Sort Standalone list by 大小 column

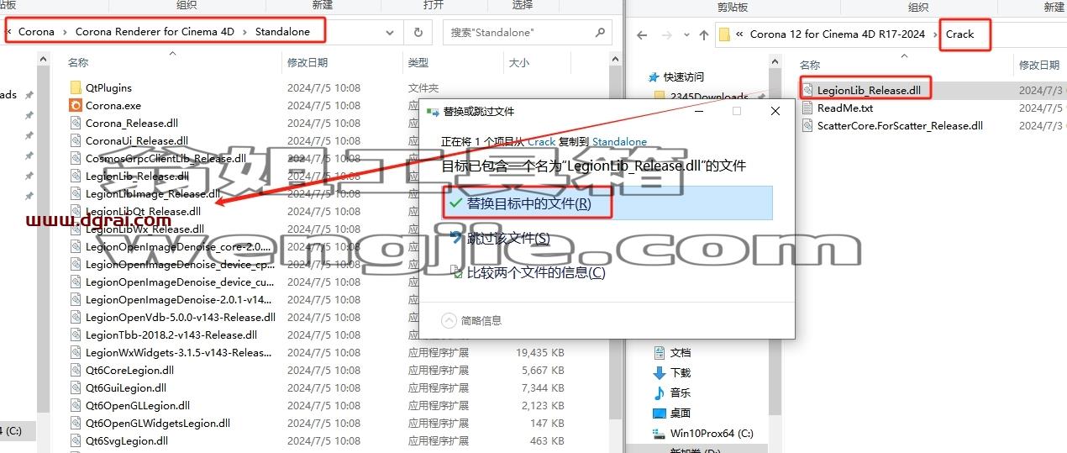(x=518, y=63)
